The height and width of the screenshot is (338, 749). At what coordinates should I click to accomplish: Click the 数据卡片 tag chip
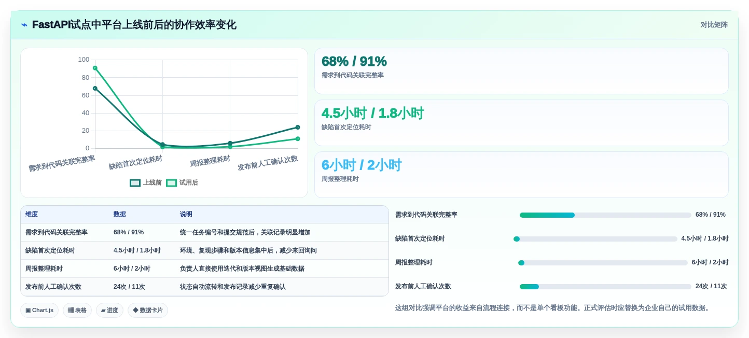click(148, 310)
